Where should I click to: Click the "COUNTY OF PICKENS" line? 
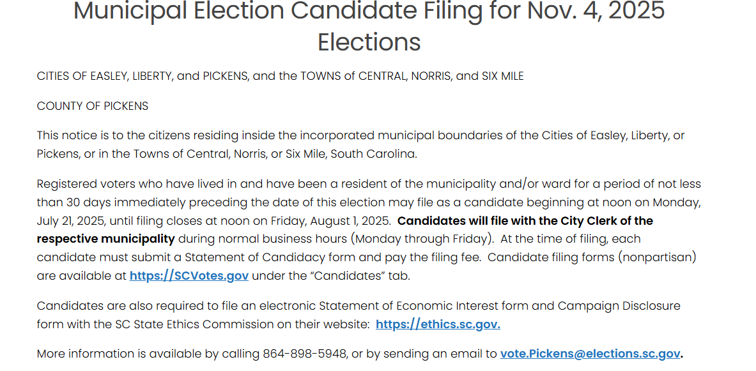[x=93, y=106]
